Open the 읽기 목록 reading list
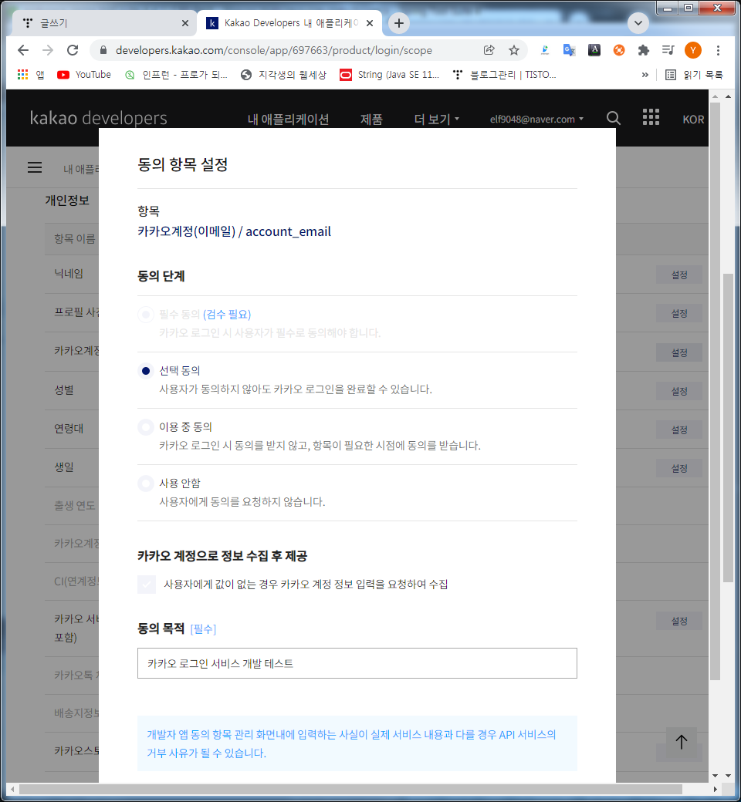 [x=694, y=75]
